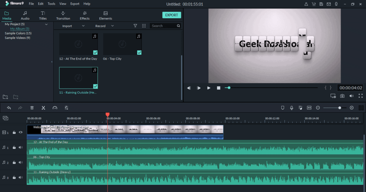Switch to the Audio tab
The height and width of the screenshot is (192, 366).
(x=25, y=16)
